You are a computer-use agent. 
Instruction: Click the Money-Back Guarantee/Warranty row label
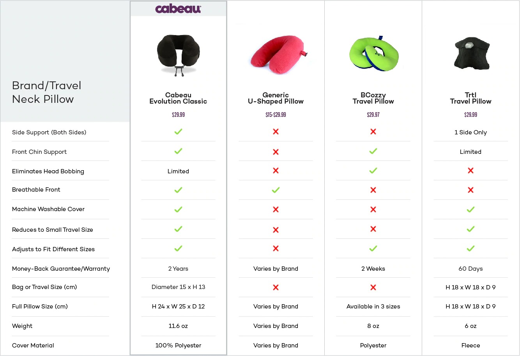61,269
